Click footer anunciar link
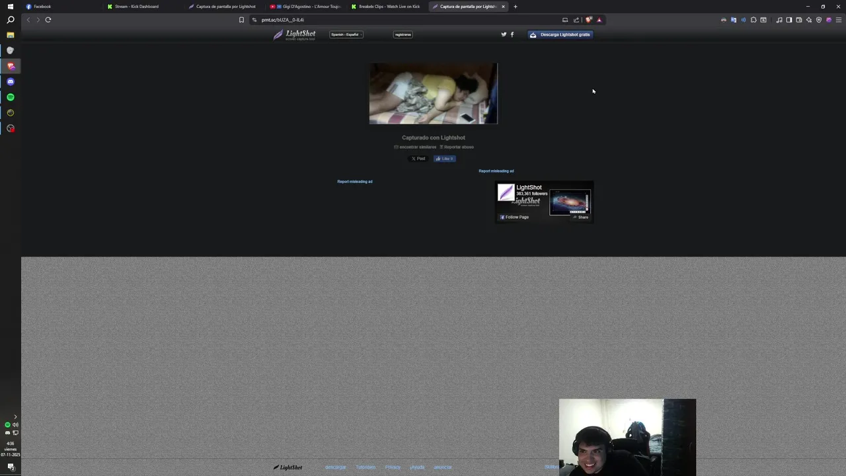Image resolution: width=846 pixels, height=476 pixels. coord(443,467)
